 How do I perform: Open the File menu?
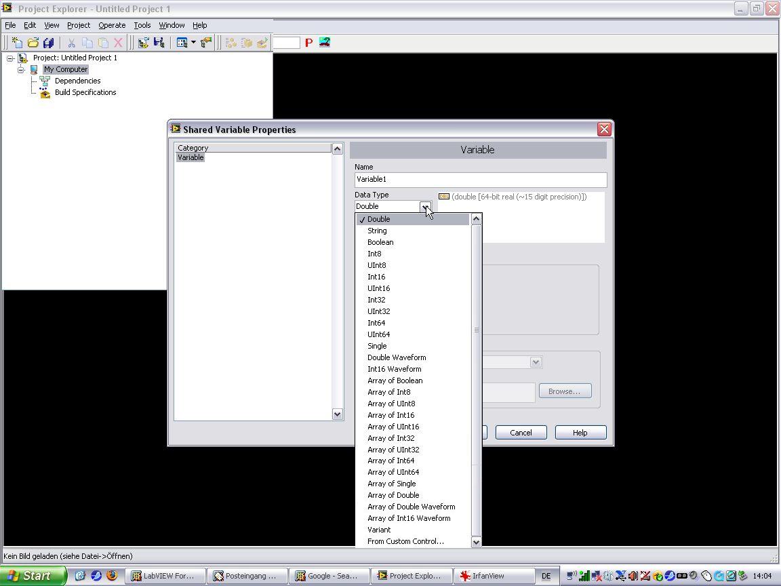point(10,25)
